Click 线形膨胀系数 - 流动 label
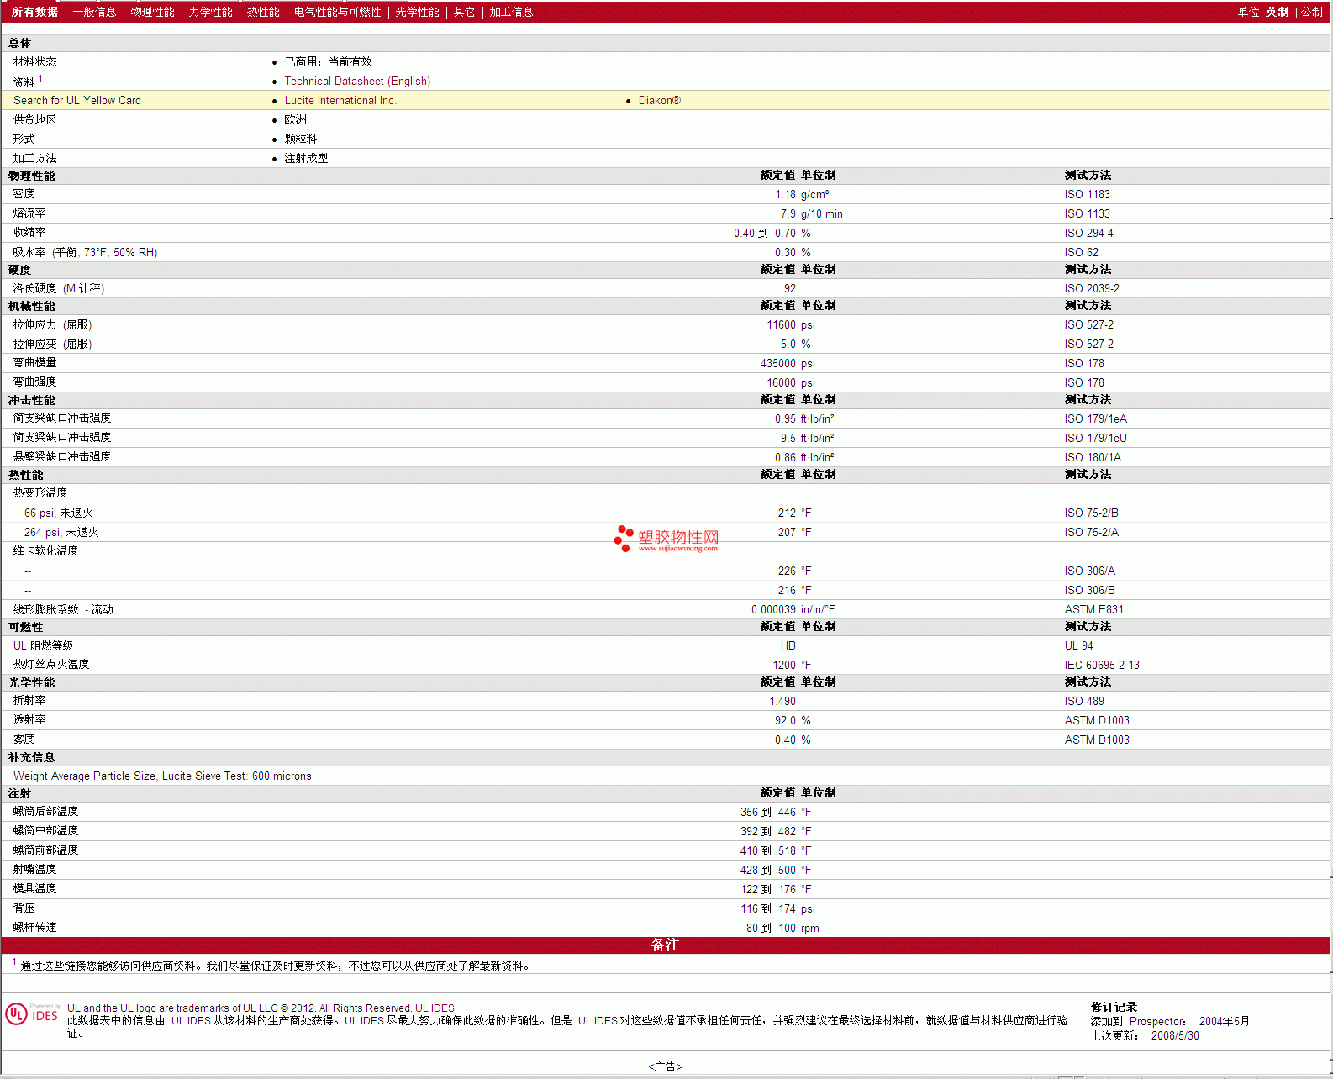The width and height of the screenshot is (1333, 1079). [x=63, y=610]
